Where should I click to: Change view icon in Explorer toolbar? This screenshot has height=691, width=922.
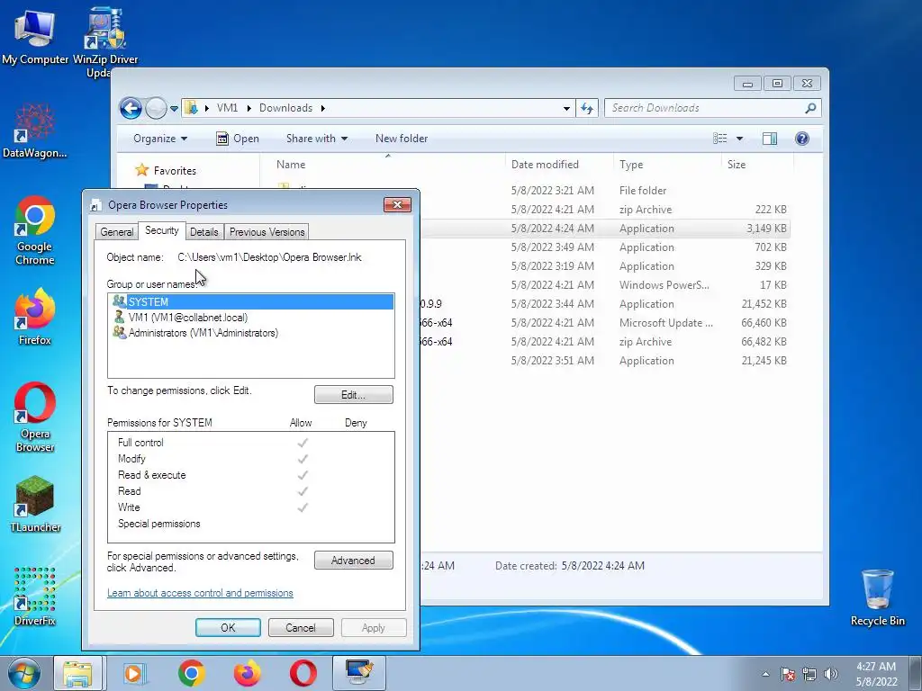coord(719,139)
